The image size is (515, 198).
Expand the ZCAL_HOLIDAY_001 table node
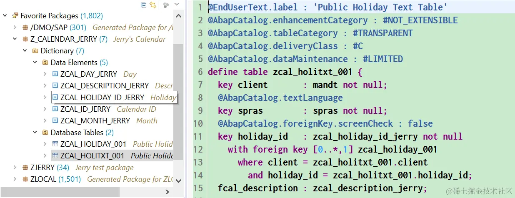pos(45,144)
